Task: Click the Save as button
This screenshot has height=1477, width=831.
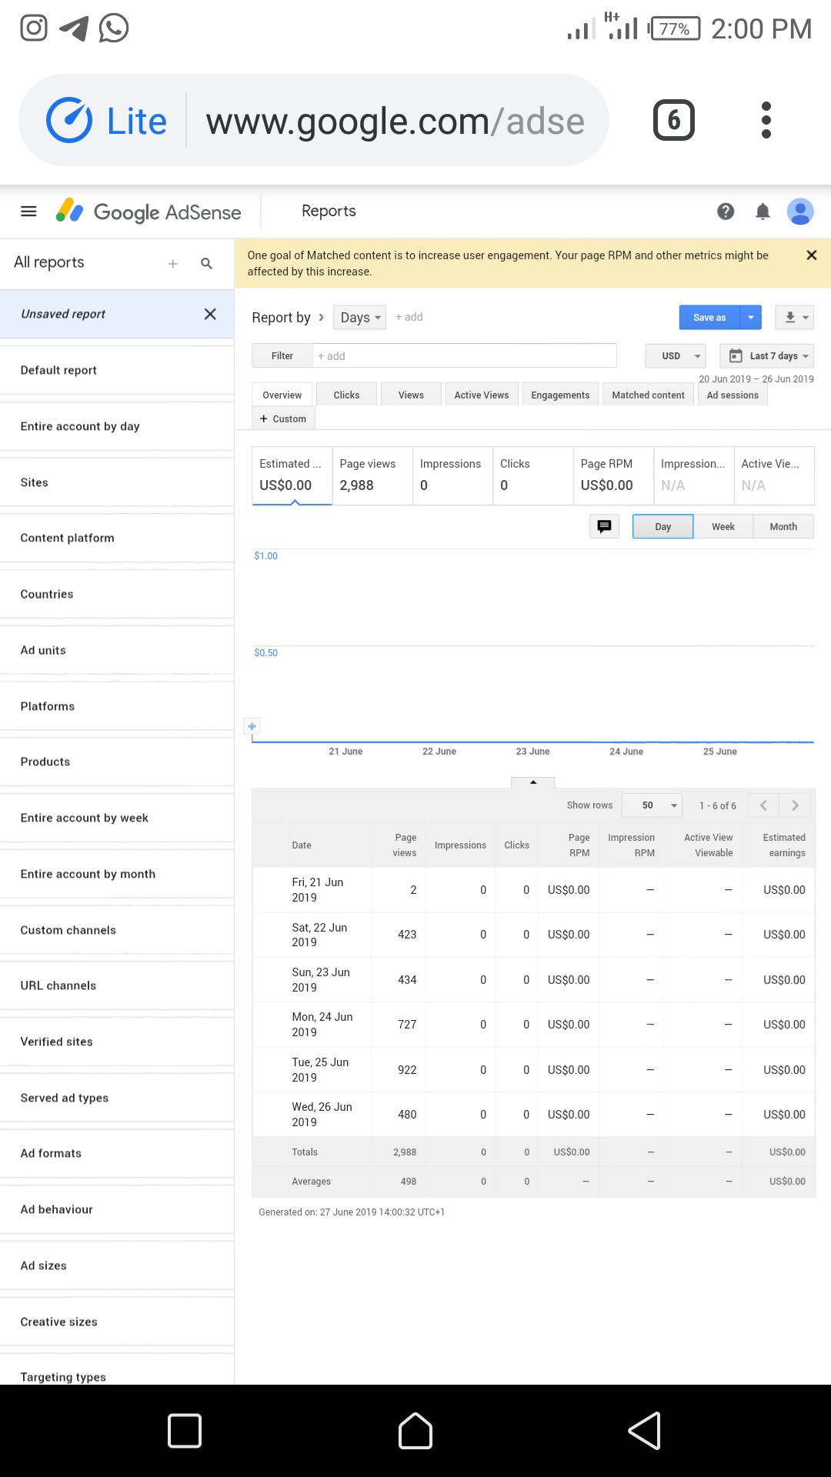Action: point(709,318)
